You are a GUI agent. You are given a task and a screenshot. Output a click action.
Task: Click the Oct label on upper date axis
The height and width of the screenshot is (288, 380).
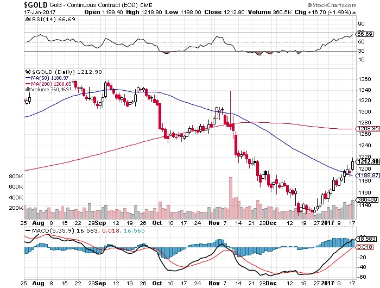pyautogui.click(x=157, y=223)
